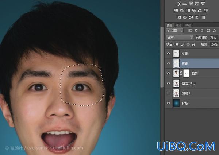Image resolution: width=219 pixels, height=155 pixels.
Task: Select the 右眼 layer thumbnail
Action: (176, 63)
